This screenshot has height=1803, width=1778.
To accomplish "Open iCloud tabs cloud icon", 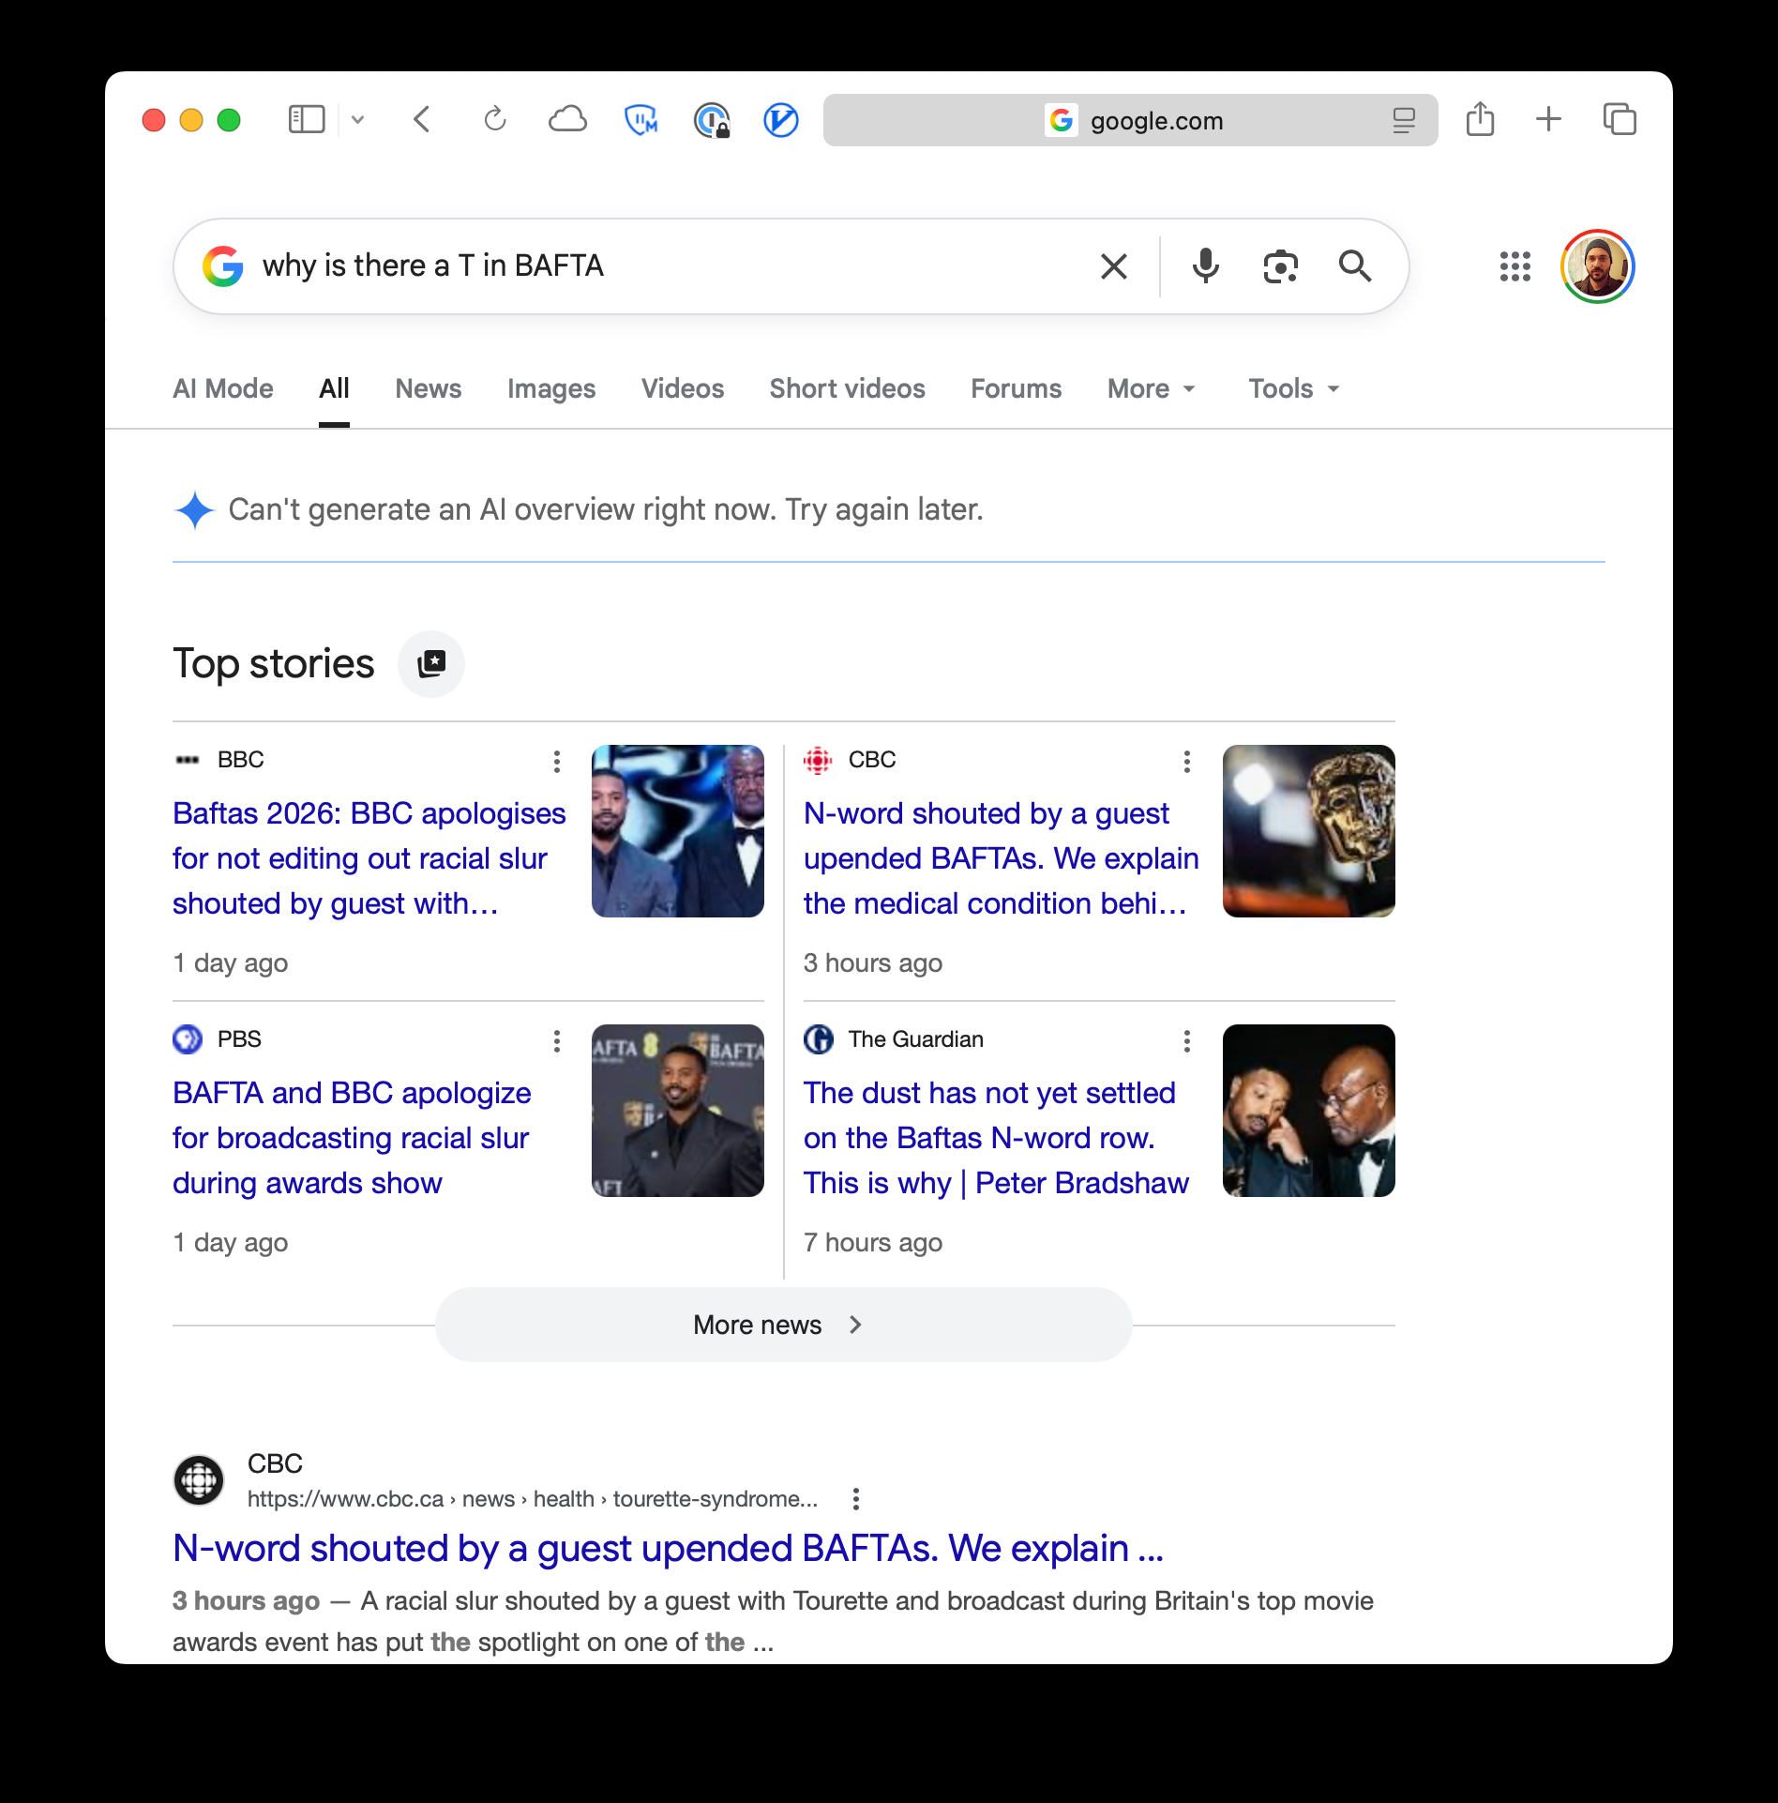I will [567, 120].
